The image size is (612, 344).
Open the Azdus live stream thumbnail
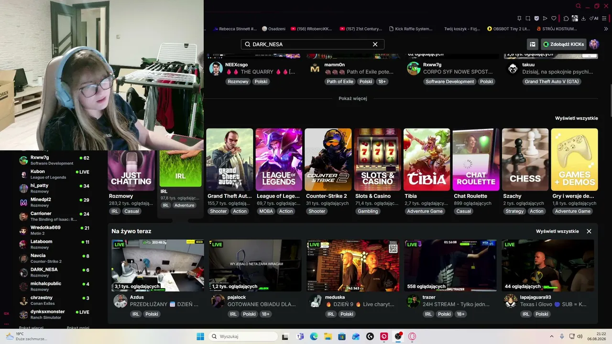(x=158, y=266)
